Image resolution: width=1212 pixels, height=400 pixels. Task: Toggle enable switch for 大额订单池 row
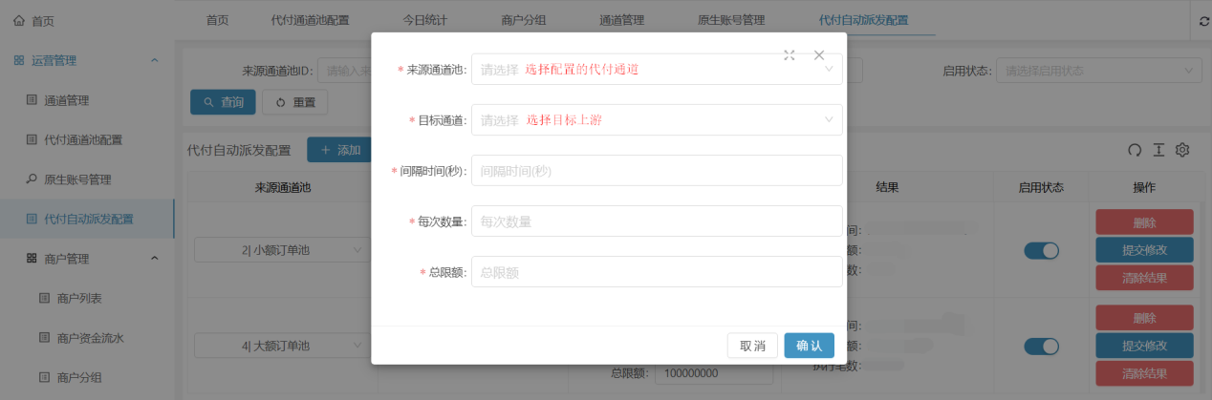click(1042, 346)
